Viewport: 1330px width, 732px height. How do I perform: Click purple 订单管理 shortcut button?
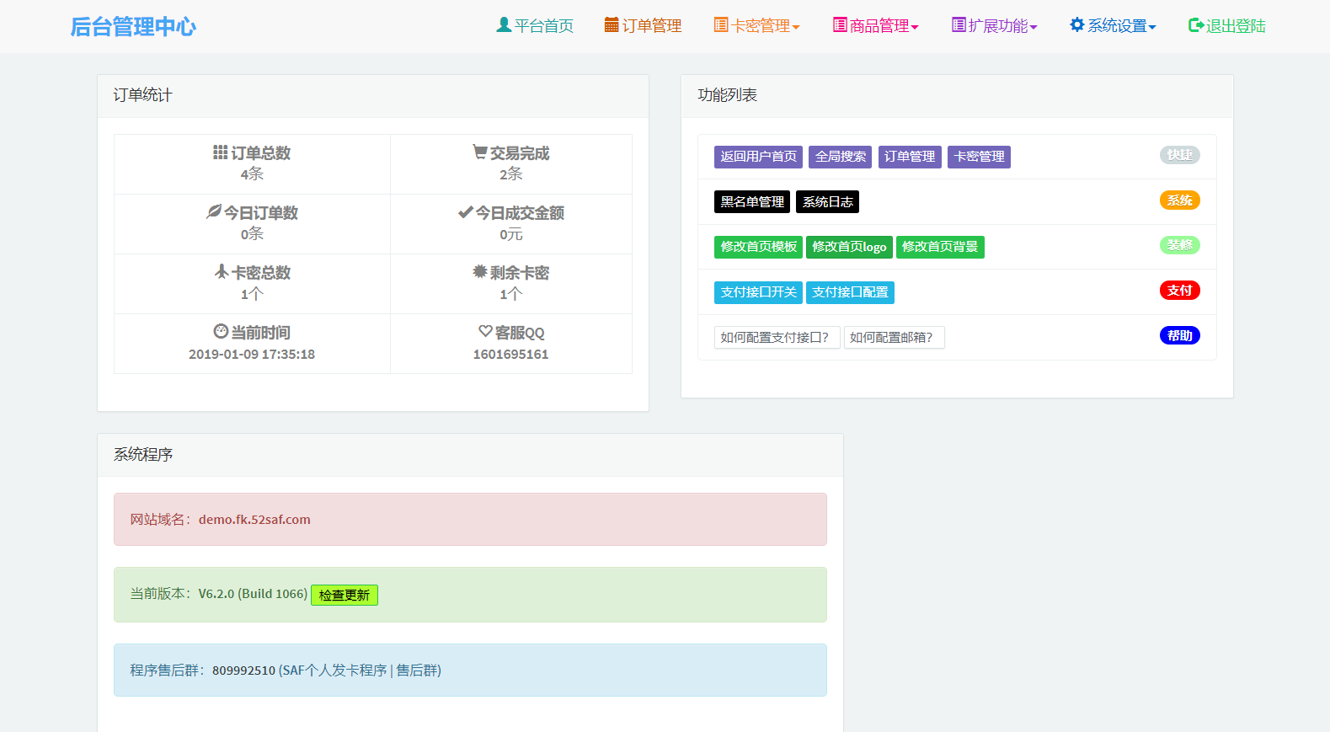(910, 157)
